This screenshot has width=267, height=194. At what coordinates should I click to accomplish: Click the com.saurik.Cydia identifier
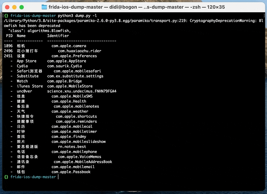pyautogui.click(x=64, y=66)
